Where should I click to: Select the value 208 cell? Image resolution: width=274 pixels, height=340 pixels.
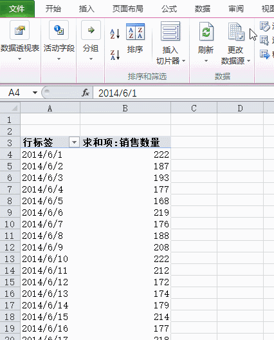pyautogui.click(x=125, y=247)
